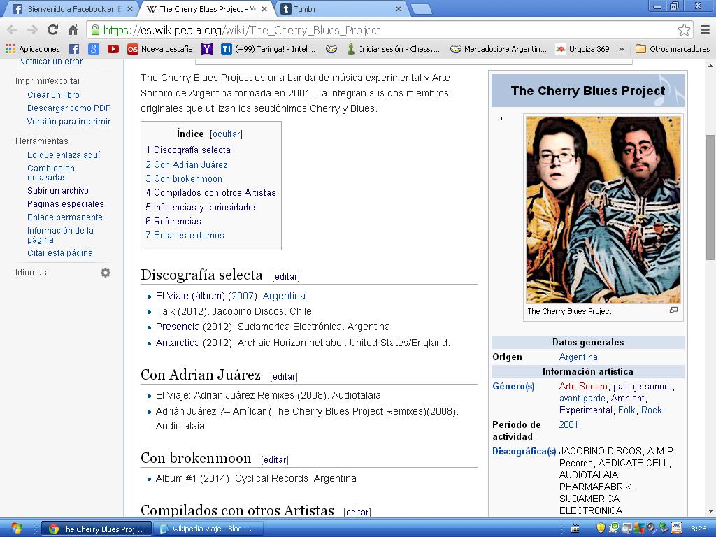Open the Yahoo bookmark icon
Viewport: 716px width, 537px height.
click(x=207, y=49)
